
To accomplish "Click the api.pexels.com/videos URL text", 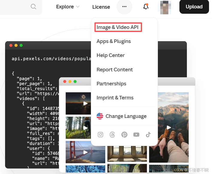I will tap(51, 59).
